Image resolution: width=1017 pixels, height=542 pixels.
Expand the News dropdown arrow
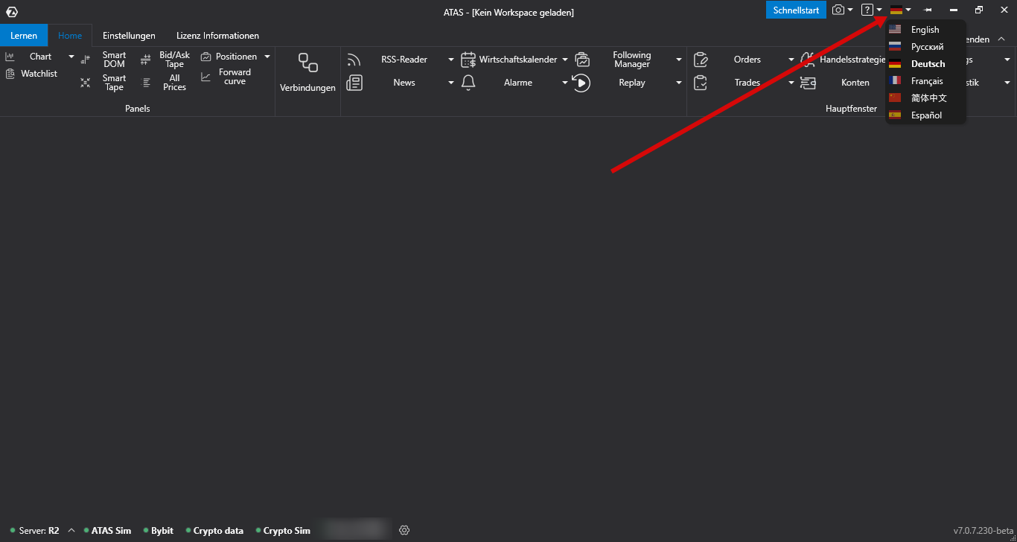[451, 83]
